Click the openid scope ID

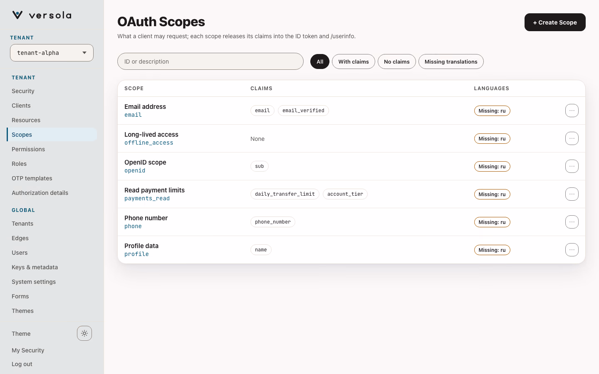(x=135, y=170)
